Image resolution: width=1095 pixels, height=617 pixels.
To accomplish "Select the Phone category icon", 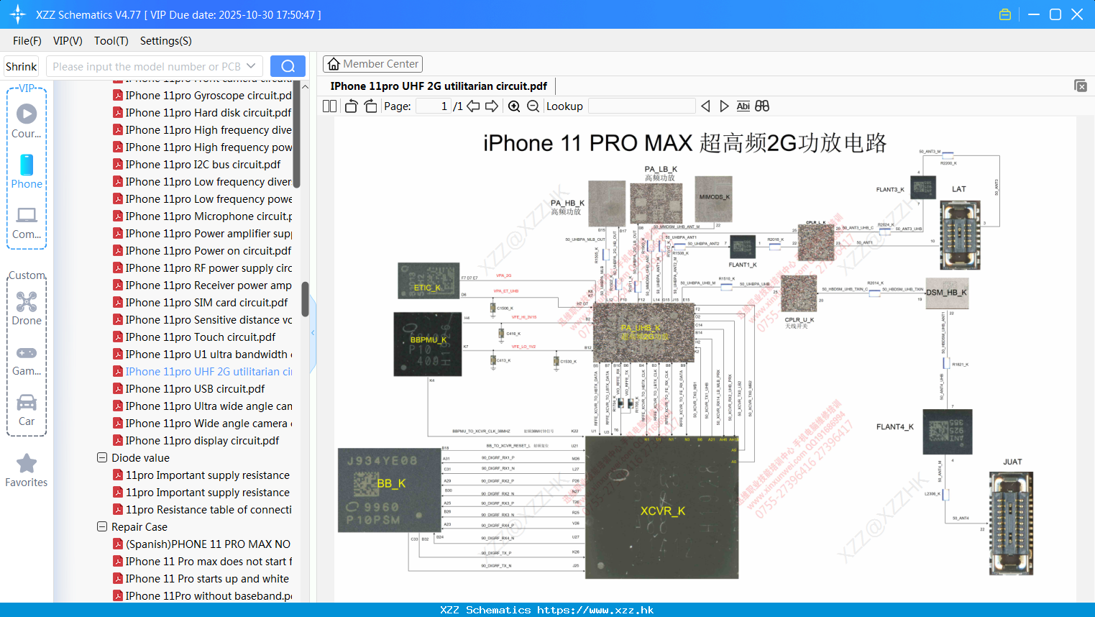I will pos(27,172).
